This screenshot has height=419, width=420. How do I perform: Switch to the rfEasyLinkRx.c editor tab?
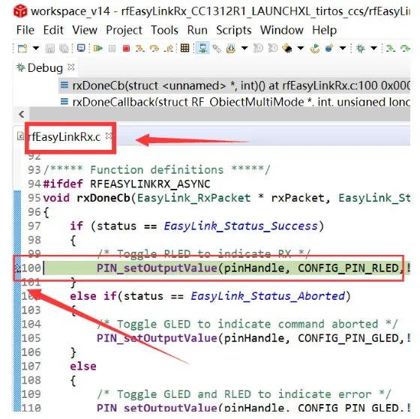[x=64, y=137]
